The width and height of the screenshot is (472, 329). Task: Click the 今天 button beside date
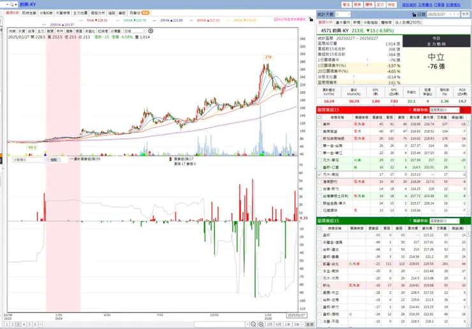(466, 15)
